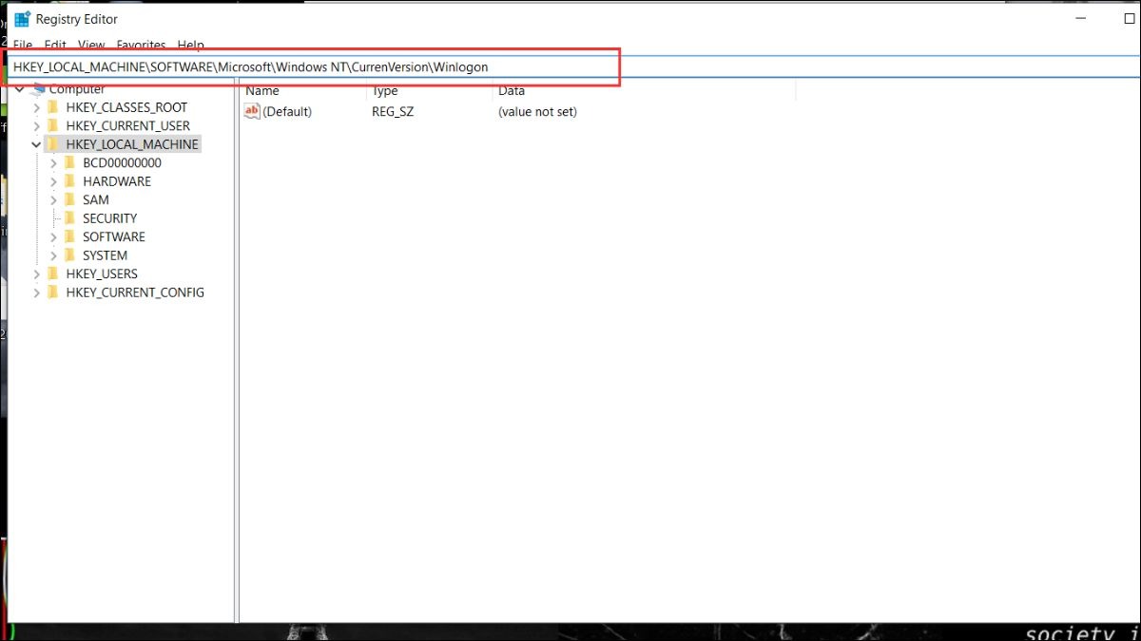Open the Favorites menu
The height and width of the screenshot is (641, 1141).
[x=141, y=45]
